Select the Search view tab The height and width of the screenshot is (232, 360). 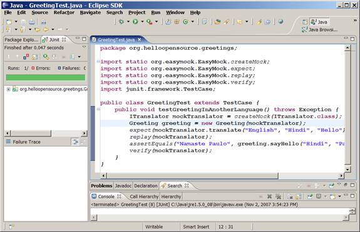(175, 186)
